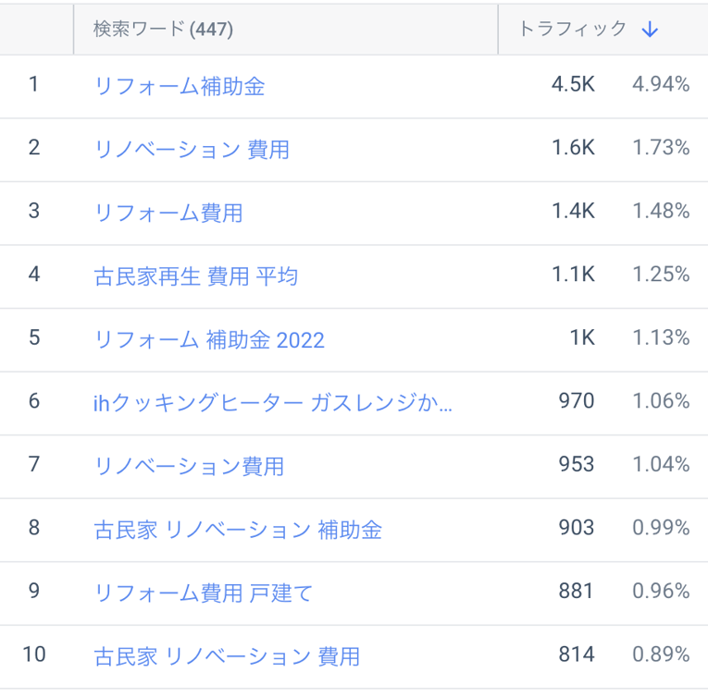Click the 検索ワード (447) column header
Viewport: 708px width, 697px height.
pos(163,30)
